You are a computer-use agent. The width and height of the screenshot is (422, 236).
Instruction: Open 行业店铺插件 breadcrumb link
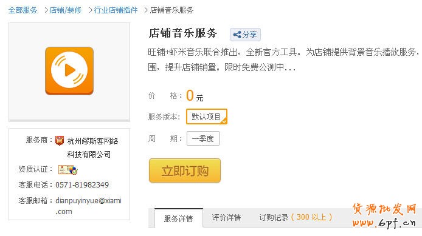[116, 10]
